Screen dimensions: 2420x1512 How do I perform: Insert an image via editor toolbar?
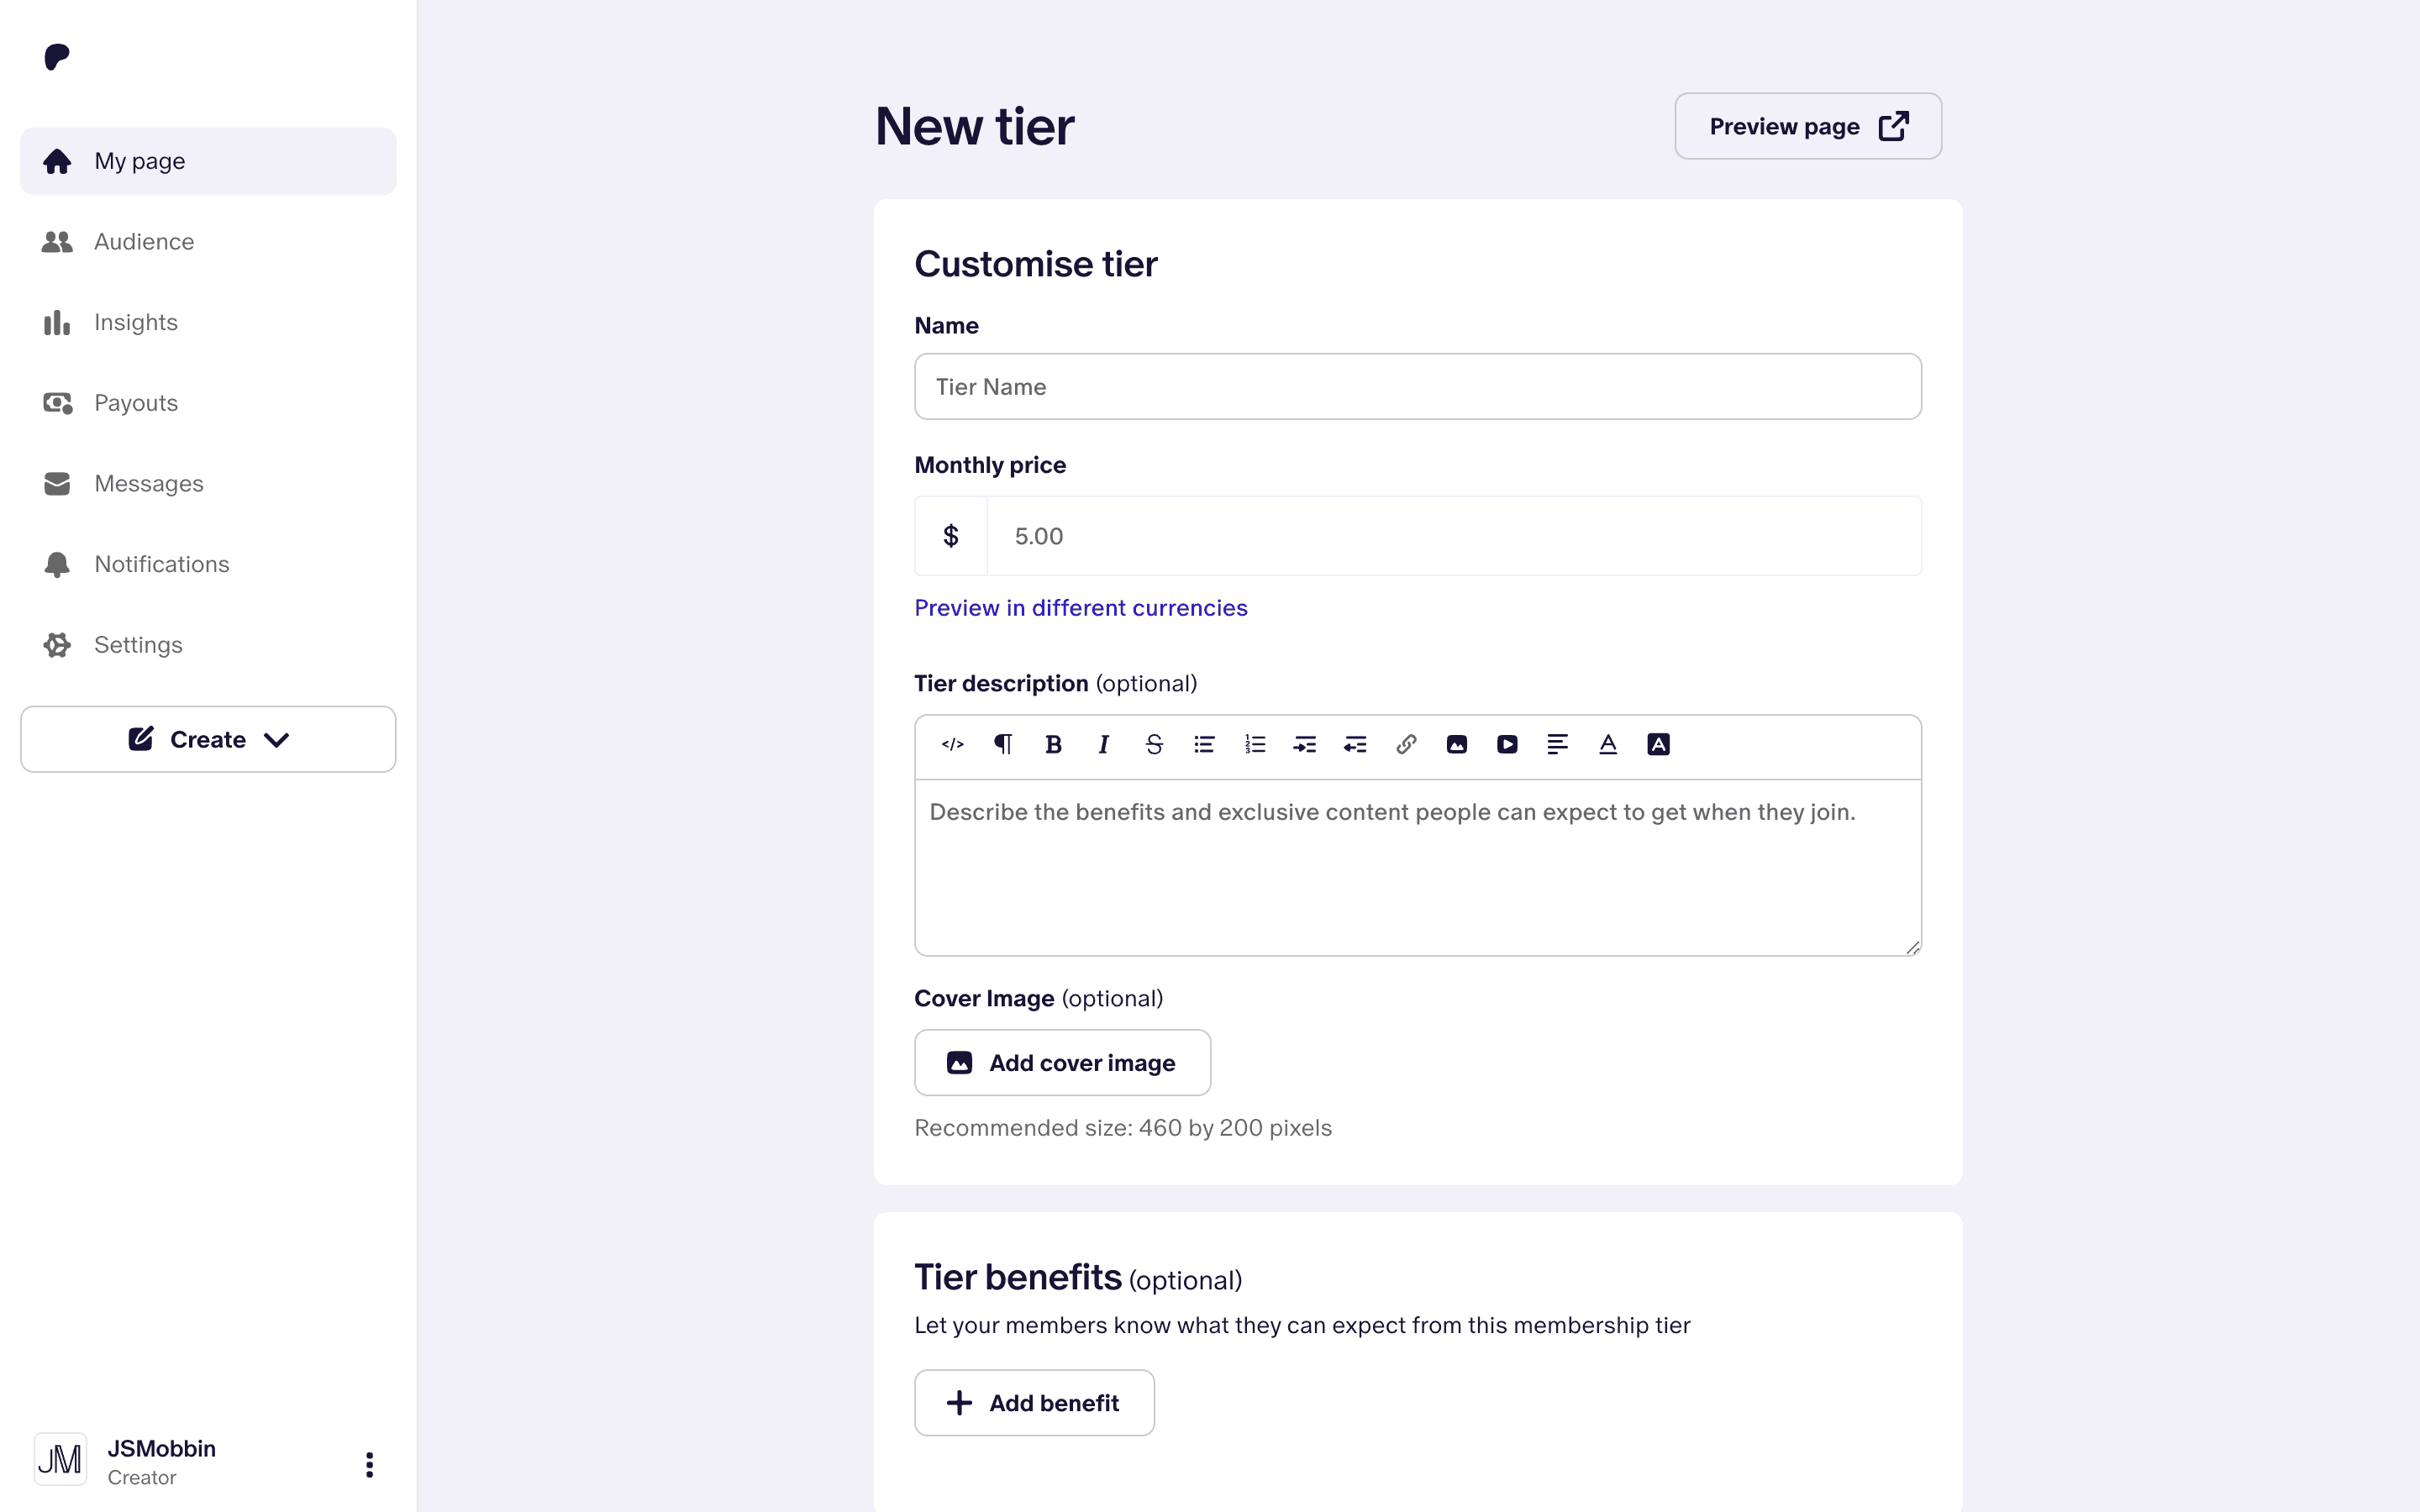(1456, 744)
